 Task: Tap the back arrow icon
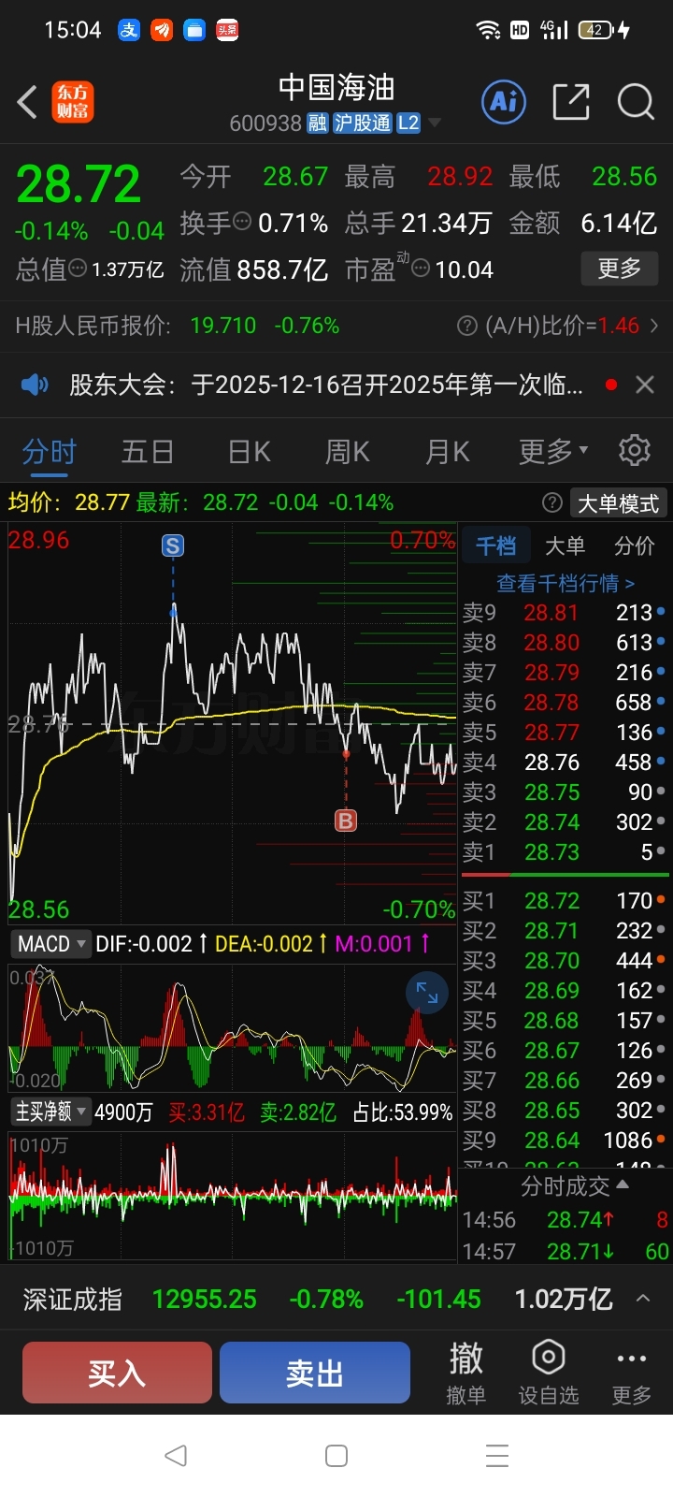coord(27,102)
